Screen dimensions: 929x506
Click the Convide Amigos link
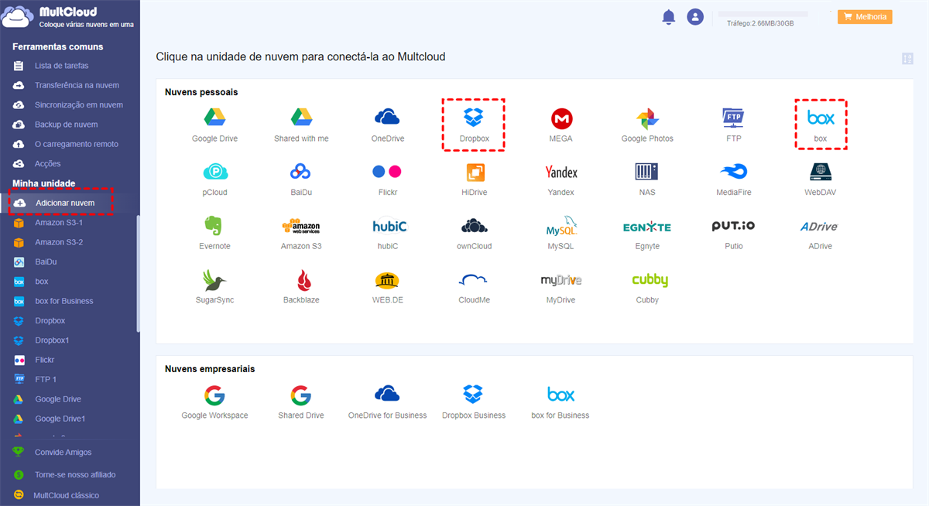point(63,453)
